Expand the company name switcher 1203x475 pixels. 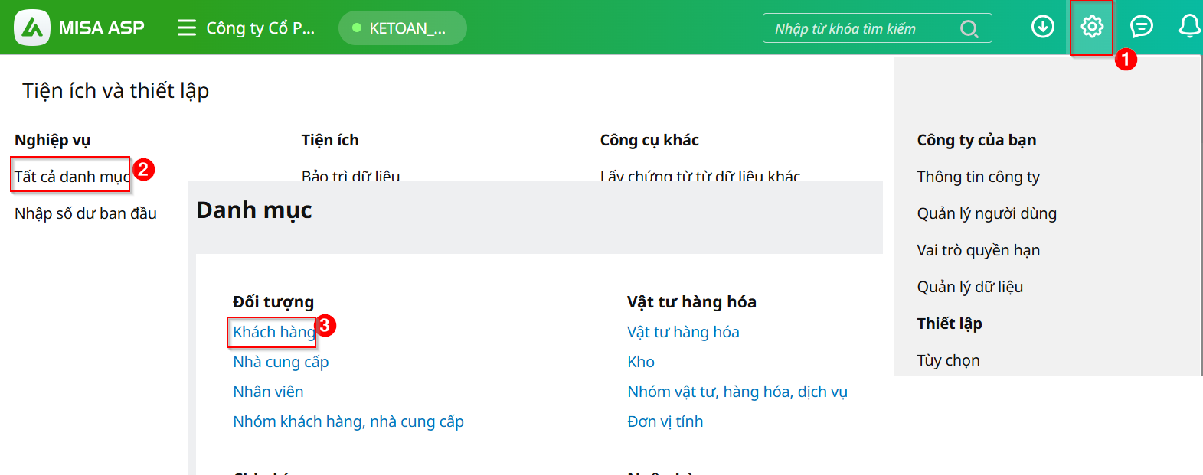pyautogui.click(x=260, y=28)
